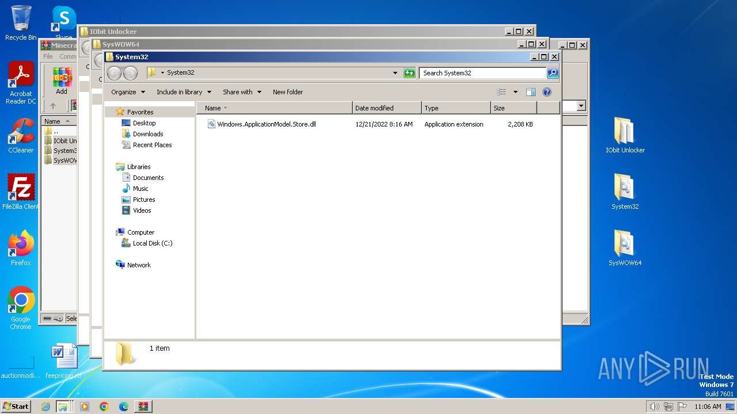Open the Documents library
737x414 pixels.
[148, 178]
